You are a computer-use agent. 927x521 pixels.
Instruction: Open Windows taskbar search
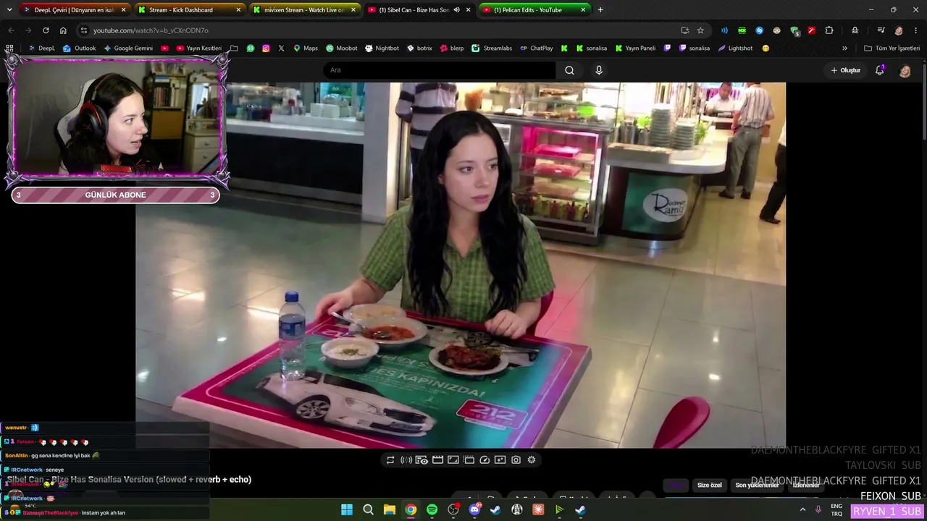[368, 509]
